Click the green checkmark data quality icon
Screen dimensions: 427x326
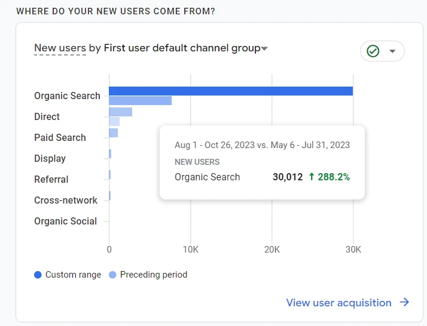pos(373,51)
